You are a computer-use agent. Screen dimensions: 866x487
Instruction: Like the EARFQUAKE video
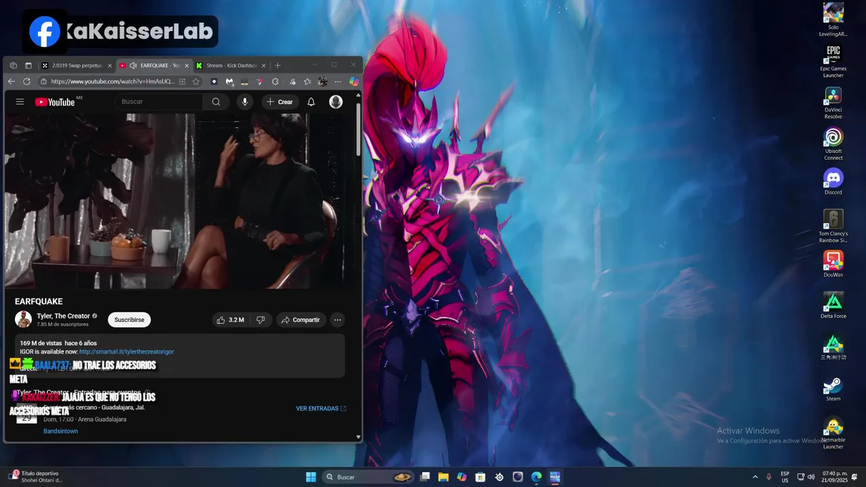pyautogui.click(x=230, y=320)
